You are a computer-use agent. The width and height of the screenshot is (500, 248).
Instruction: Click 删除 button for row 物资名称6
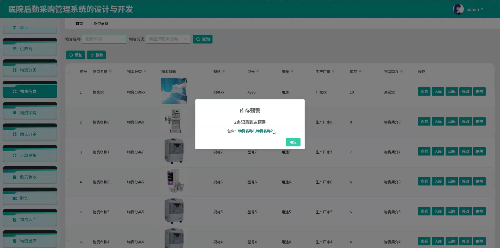click(479, 181)
